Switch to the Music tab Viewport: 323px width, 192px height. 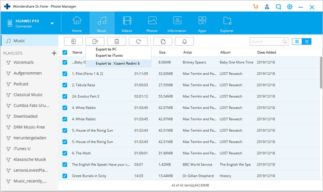click(x=102, y=24)
